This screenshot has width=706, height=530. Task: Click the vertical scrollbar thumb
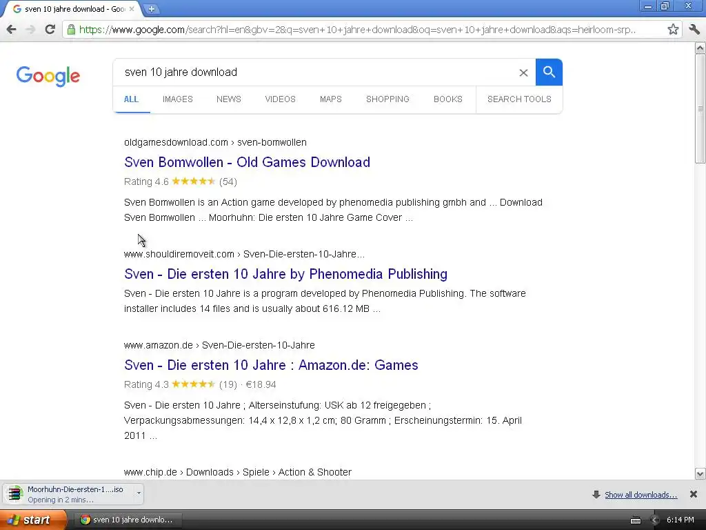(x=700, y=108)
